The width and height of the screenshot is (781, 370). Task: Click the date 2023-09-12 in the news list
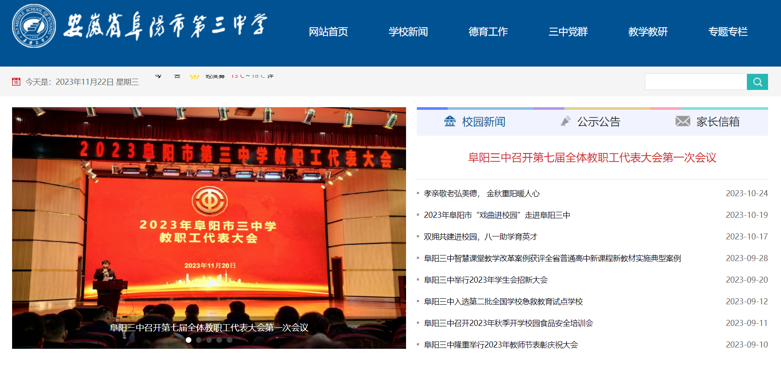747,302
